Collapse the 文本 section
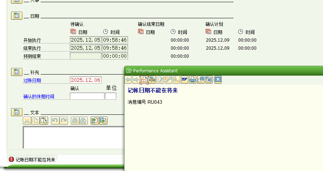This screenshot has height=171, width=323. pyautogui.click(x=17, y=112)
